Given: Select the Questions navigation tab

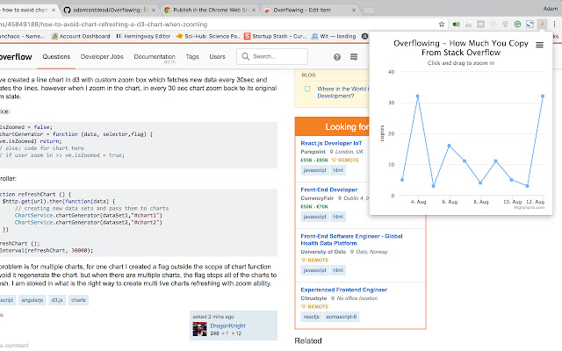Looking at the screenshot, I should click(x=56, y=57).
